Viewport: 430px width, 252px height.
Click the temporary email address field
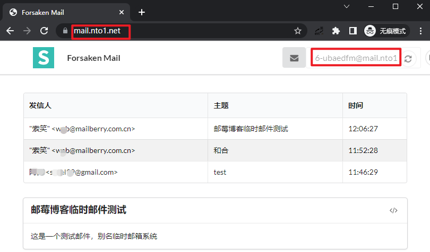click(356, 58)
